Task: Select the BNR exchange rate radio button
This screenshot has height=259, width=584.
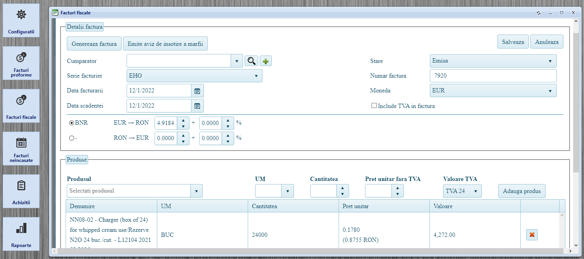Action: click(x=71, y=123)
